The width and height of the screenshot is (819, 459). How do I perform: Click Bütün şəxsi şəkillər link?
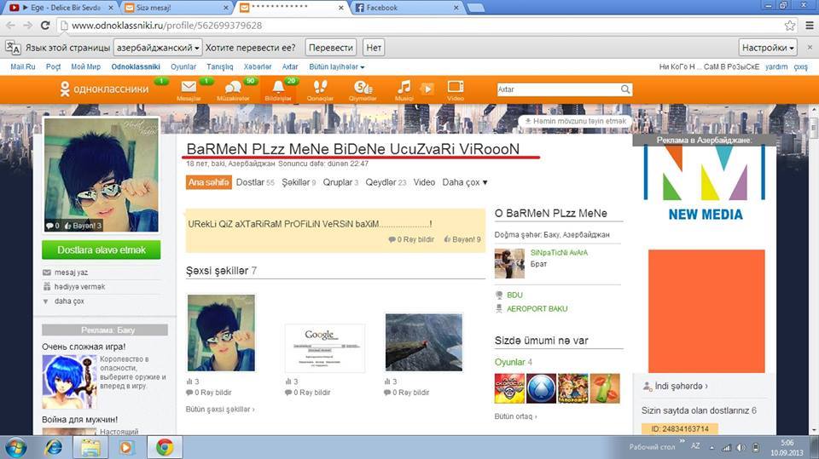tap(220, 410)
